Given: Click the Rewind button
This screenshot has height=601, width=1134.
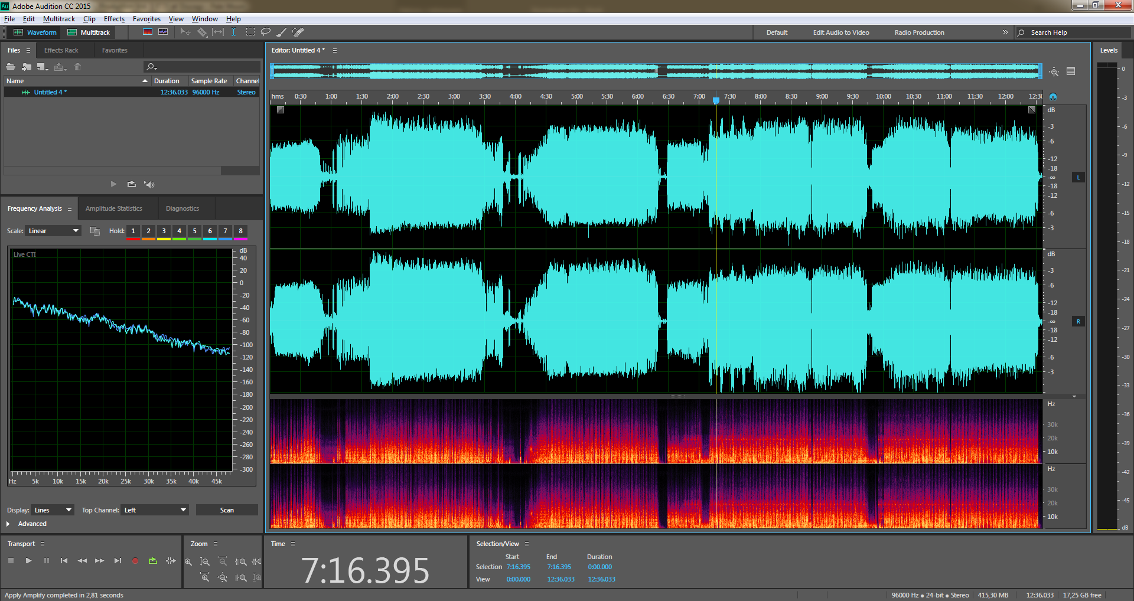Looking at the screenshot, I should tap(82, 561).
